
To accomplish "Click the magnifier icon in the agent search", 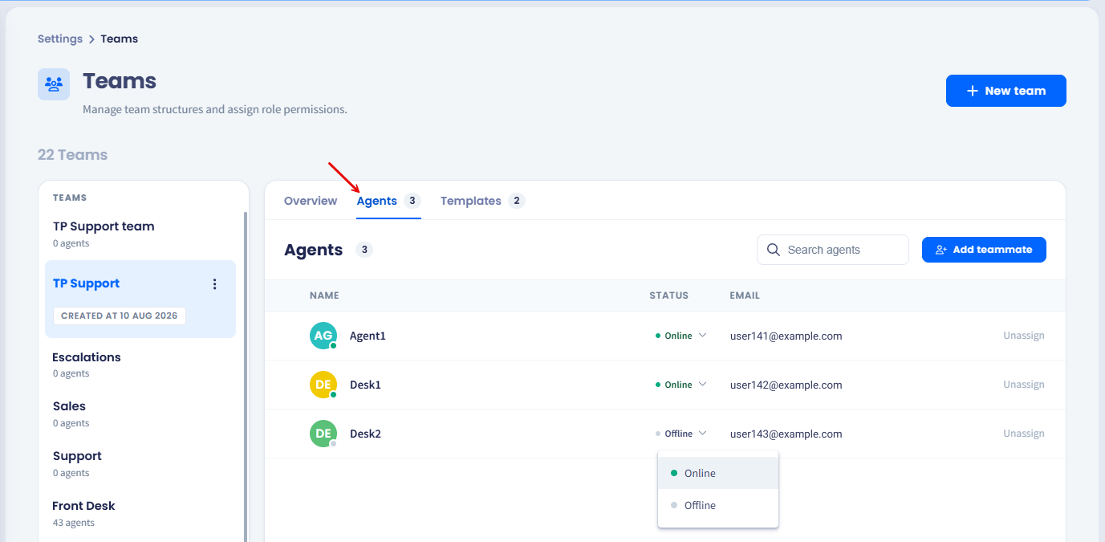I will tap(774, 250).
